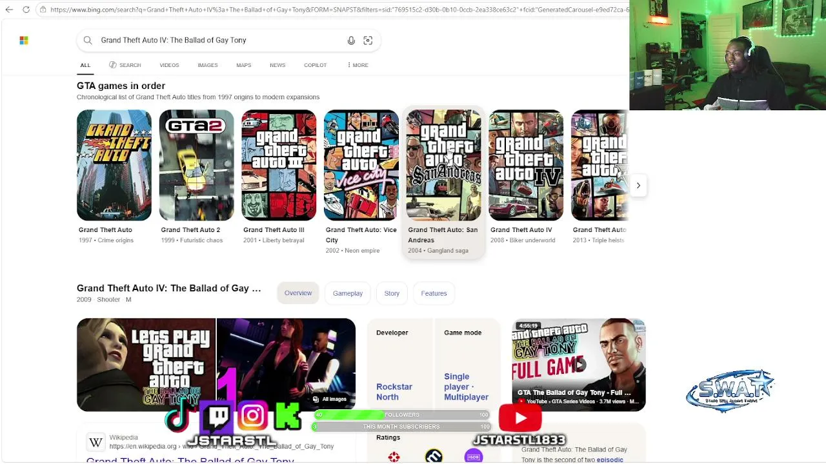Open the Microsoft logo home link
826x464 pixels.
click(24, 41)
